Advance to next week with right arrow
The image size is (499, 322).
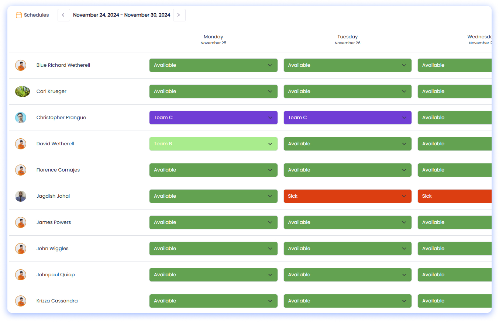pos(179,15)
